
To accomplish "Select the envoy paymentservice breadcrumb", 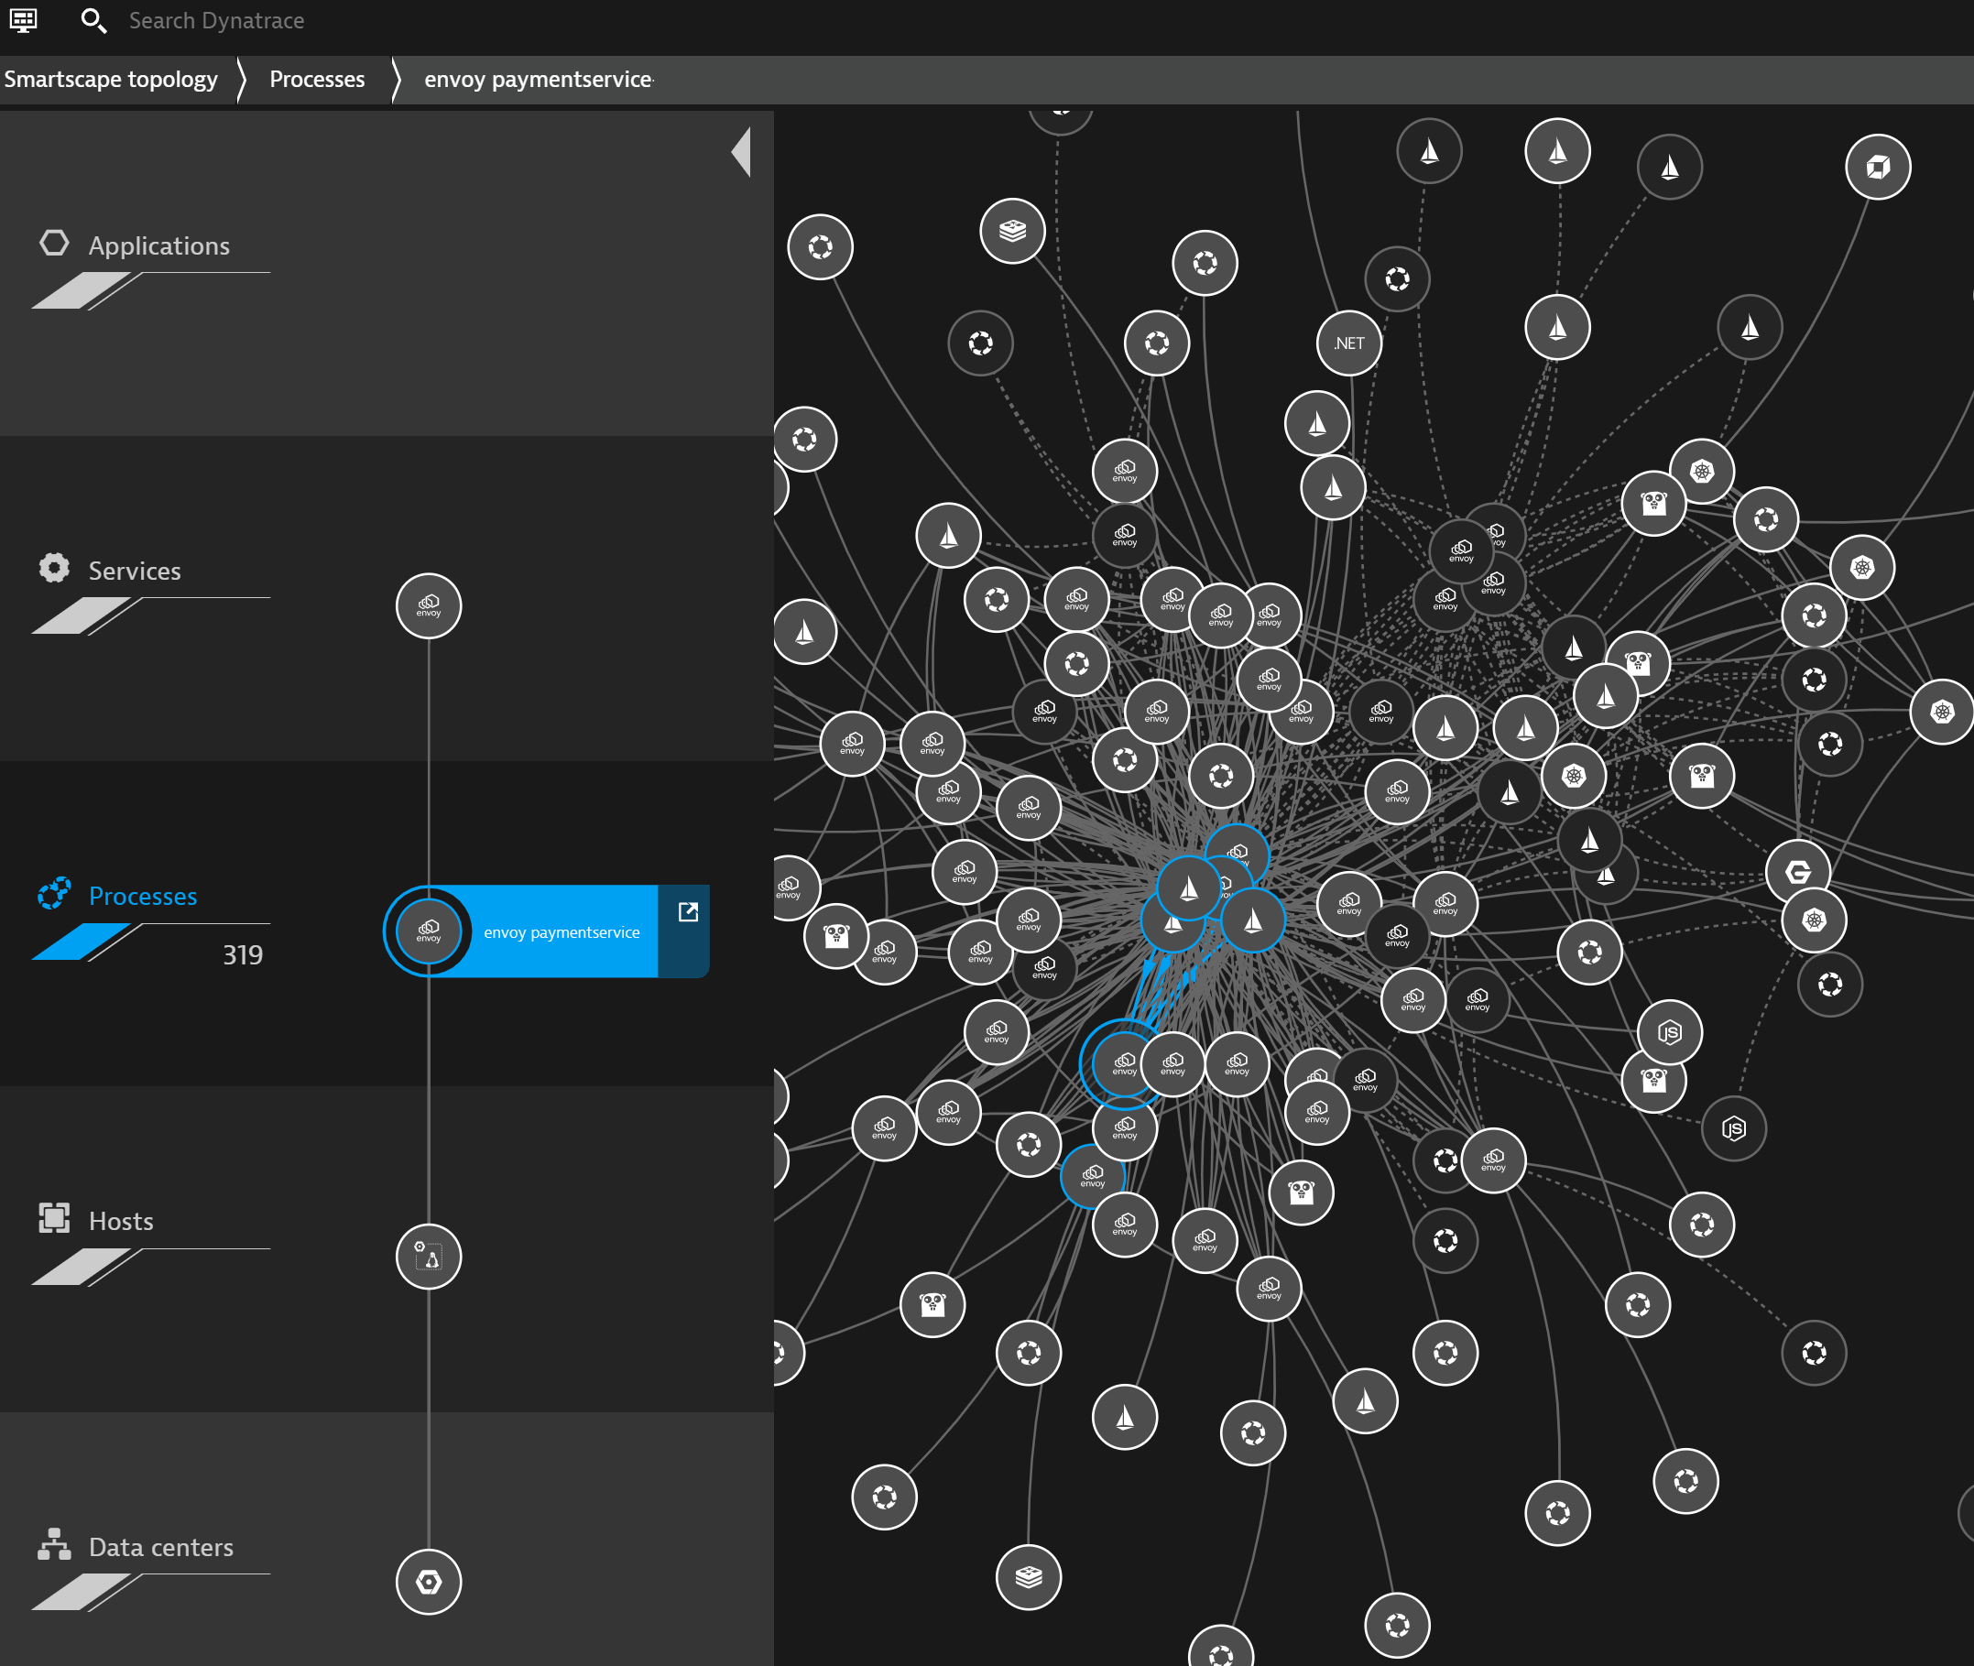I will pyautogui.click(x=538, y=80).
